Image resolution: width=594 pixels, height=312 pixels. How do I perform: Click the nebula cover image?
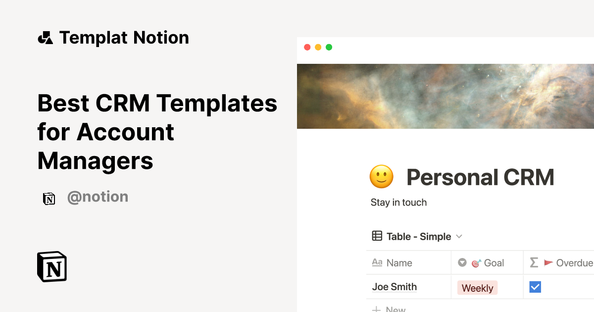445,96
